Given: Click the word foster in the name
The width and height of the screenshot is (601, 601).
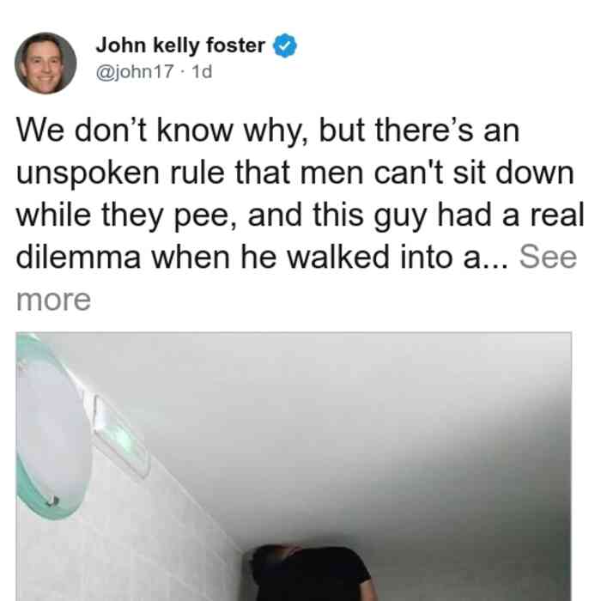Looking at the screenshot, I should [235, 46].
